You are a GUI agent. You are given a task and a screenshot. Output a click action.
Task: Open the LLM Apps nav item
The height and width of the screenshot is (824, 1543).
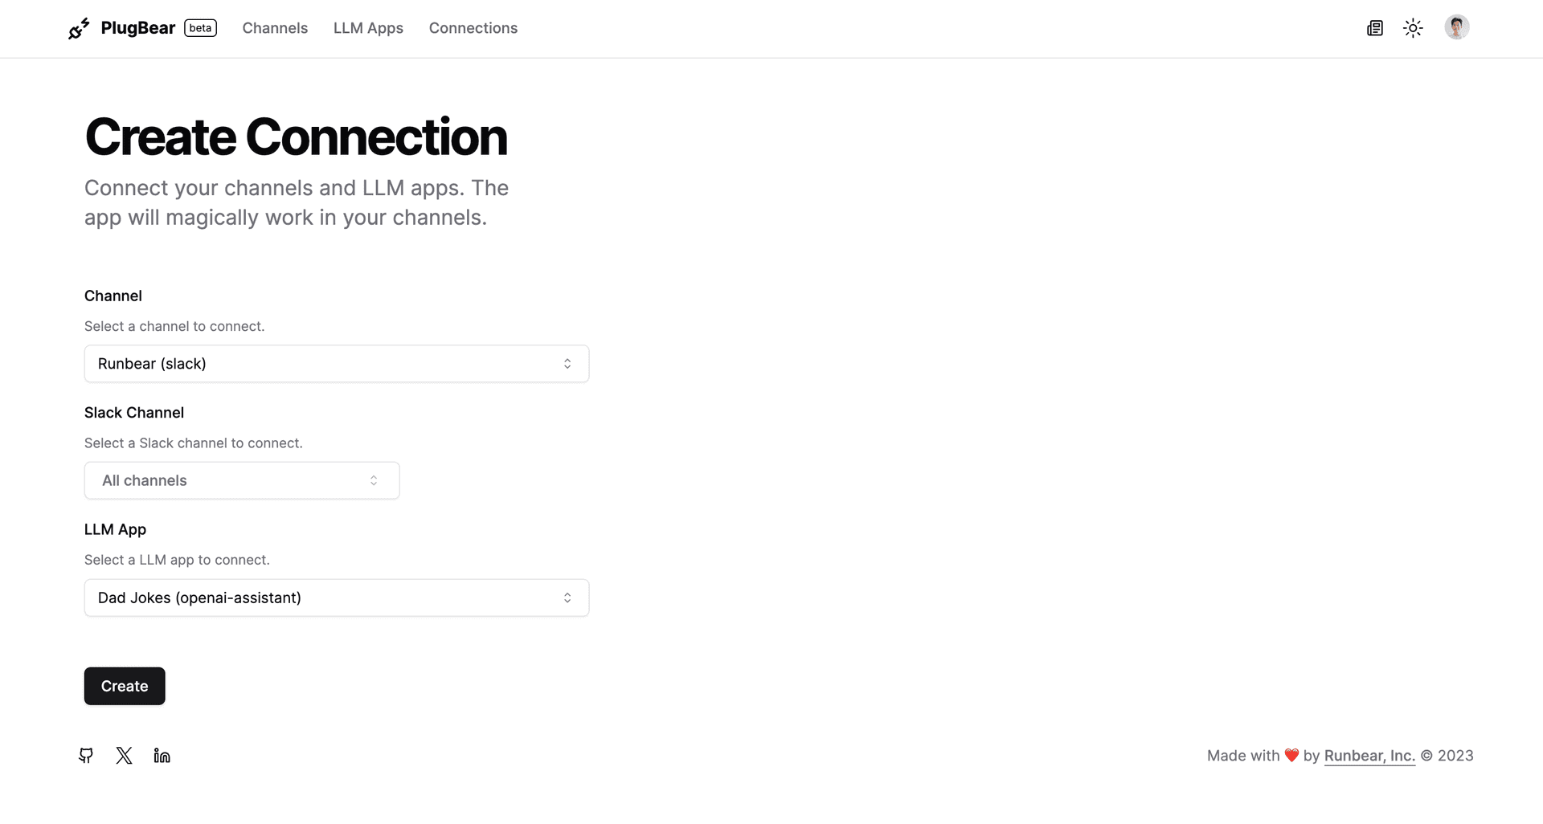click(x=368, y=28)
